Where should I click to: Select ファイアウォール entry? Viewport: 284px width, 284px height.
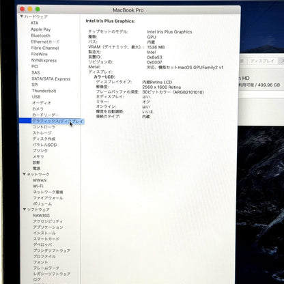48,198
